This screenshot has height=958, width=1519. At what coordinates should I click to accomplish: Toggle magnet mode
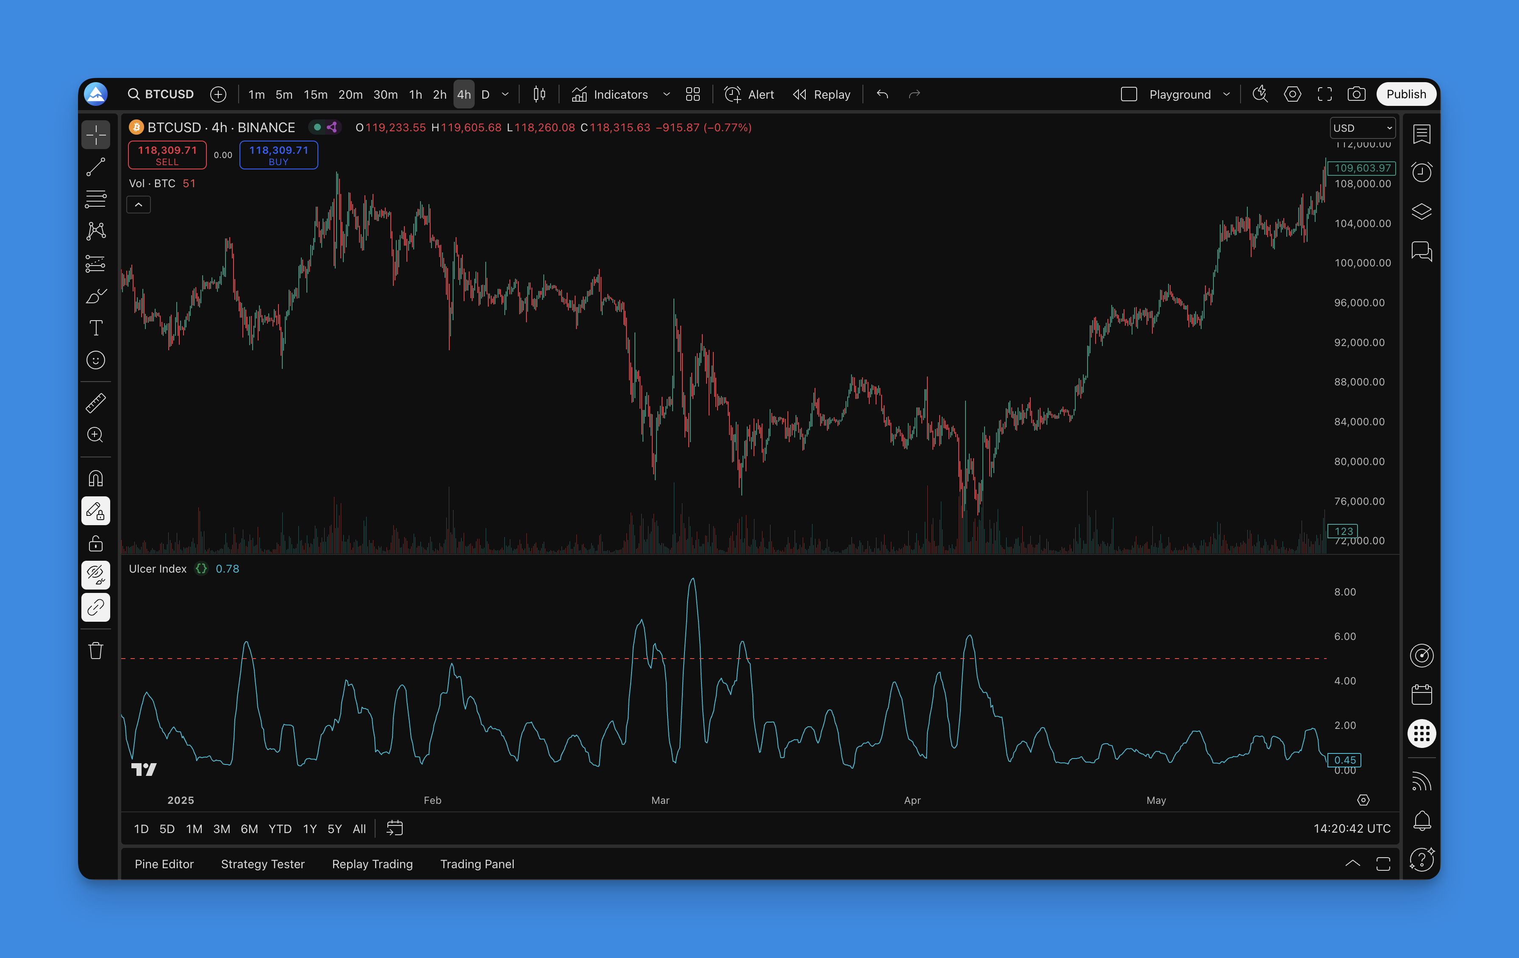point(96,479)
